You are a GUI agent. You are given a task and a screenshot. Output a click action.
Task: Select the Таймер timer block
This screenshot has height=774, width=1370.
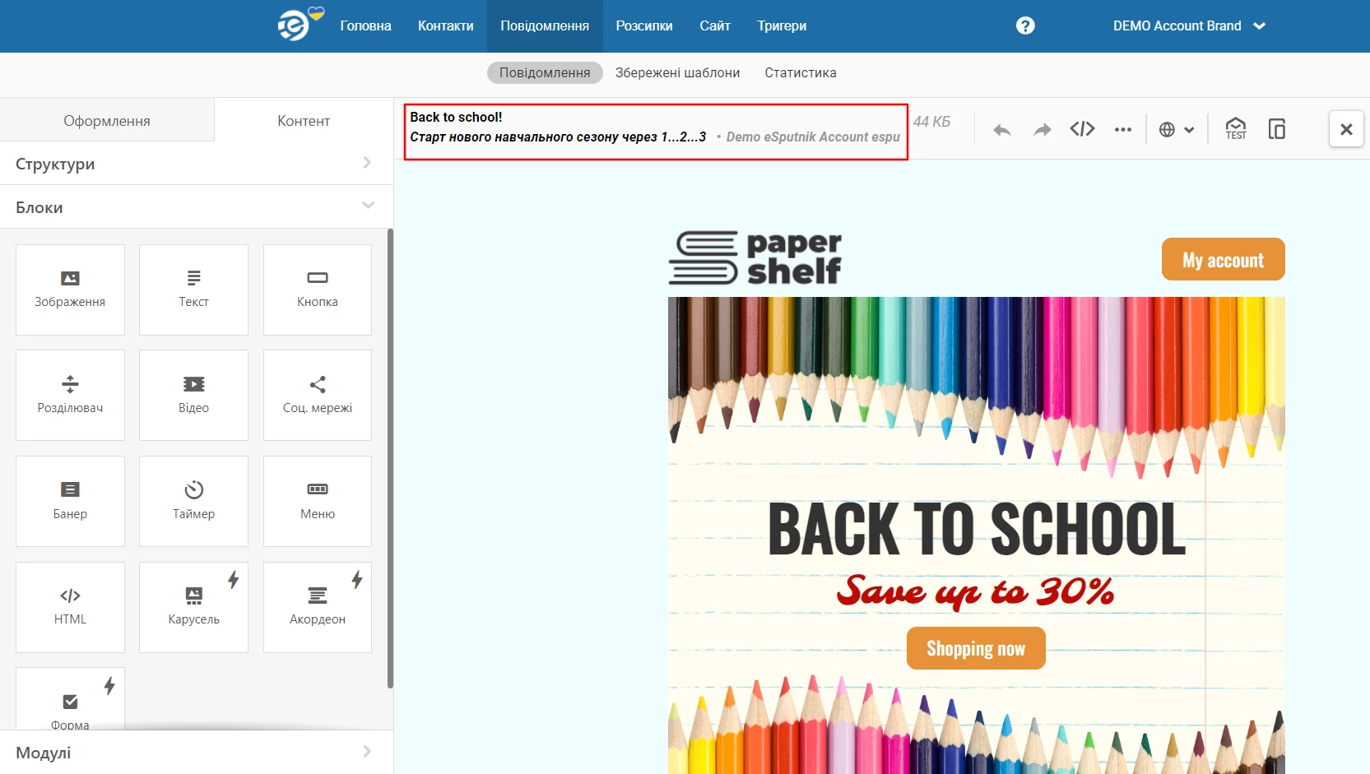(193, 501)
